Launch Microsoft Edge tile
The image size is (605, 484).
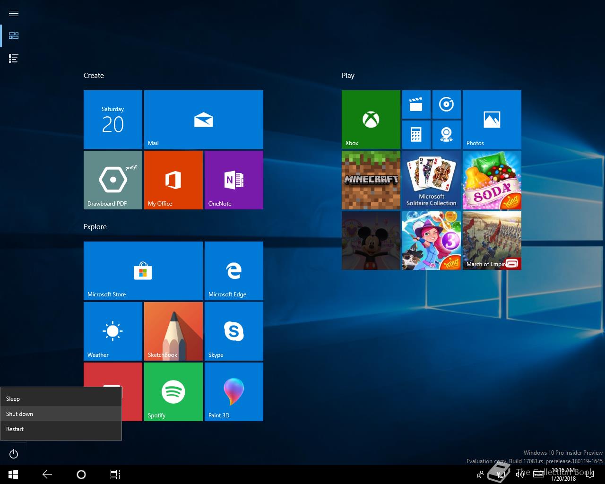coord(234,271)
